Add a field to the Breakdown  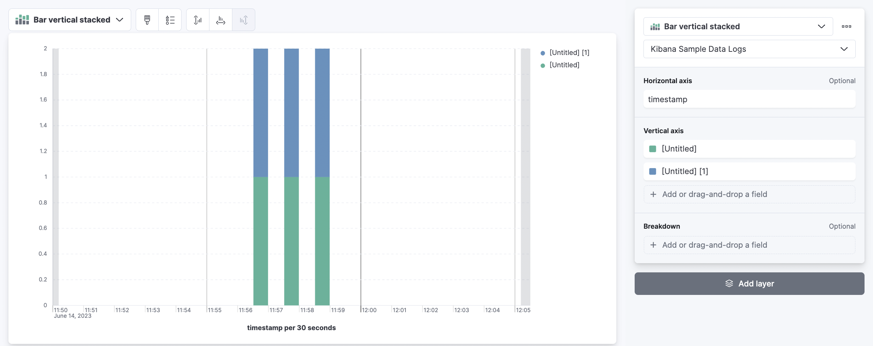coord(749,245)
